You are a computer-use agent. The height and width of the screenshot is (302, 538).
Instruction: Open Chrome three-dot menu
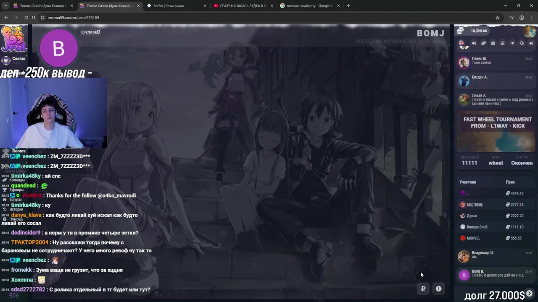click(532, 18)
